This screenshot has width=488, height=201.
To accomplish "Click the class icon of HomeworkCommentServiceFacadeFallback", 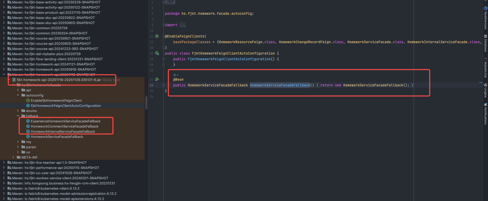I will click(28, 126).
